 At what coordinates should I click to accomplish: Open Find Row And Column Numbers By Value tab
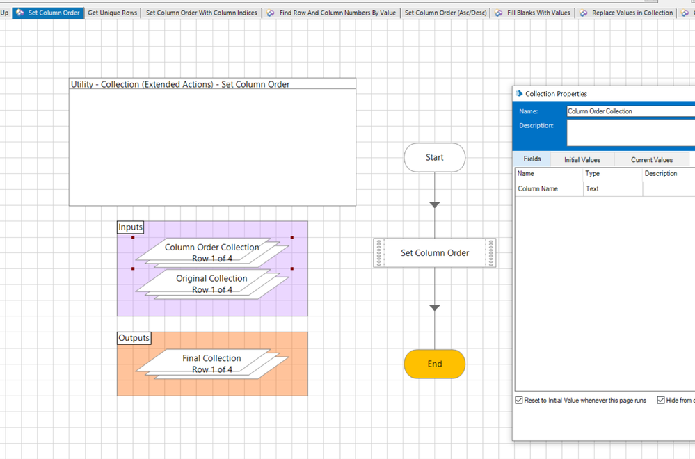(332, 13)
